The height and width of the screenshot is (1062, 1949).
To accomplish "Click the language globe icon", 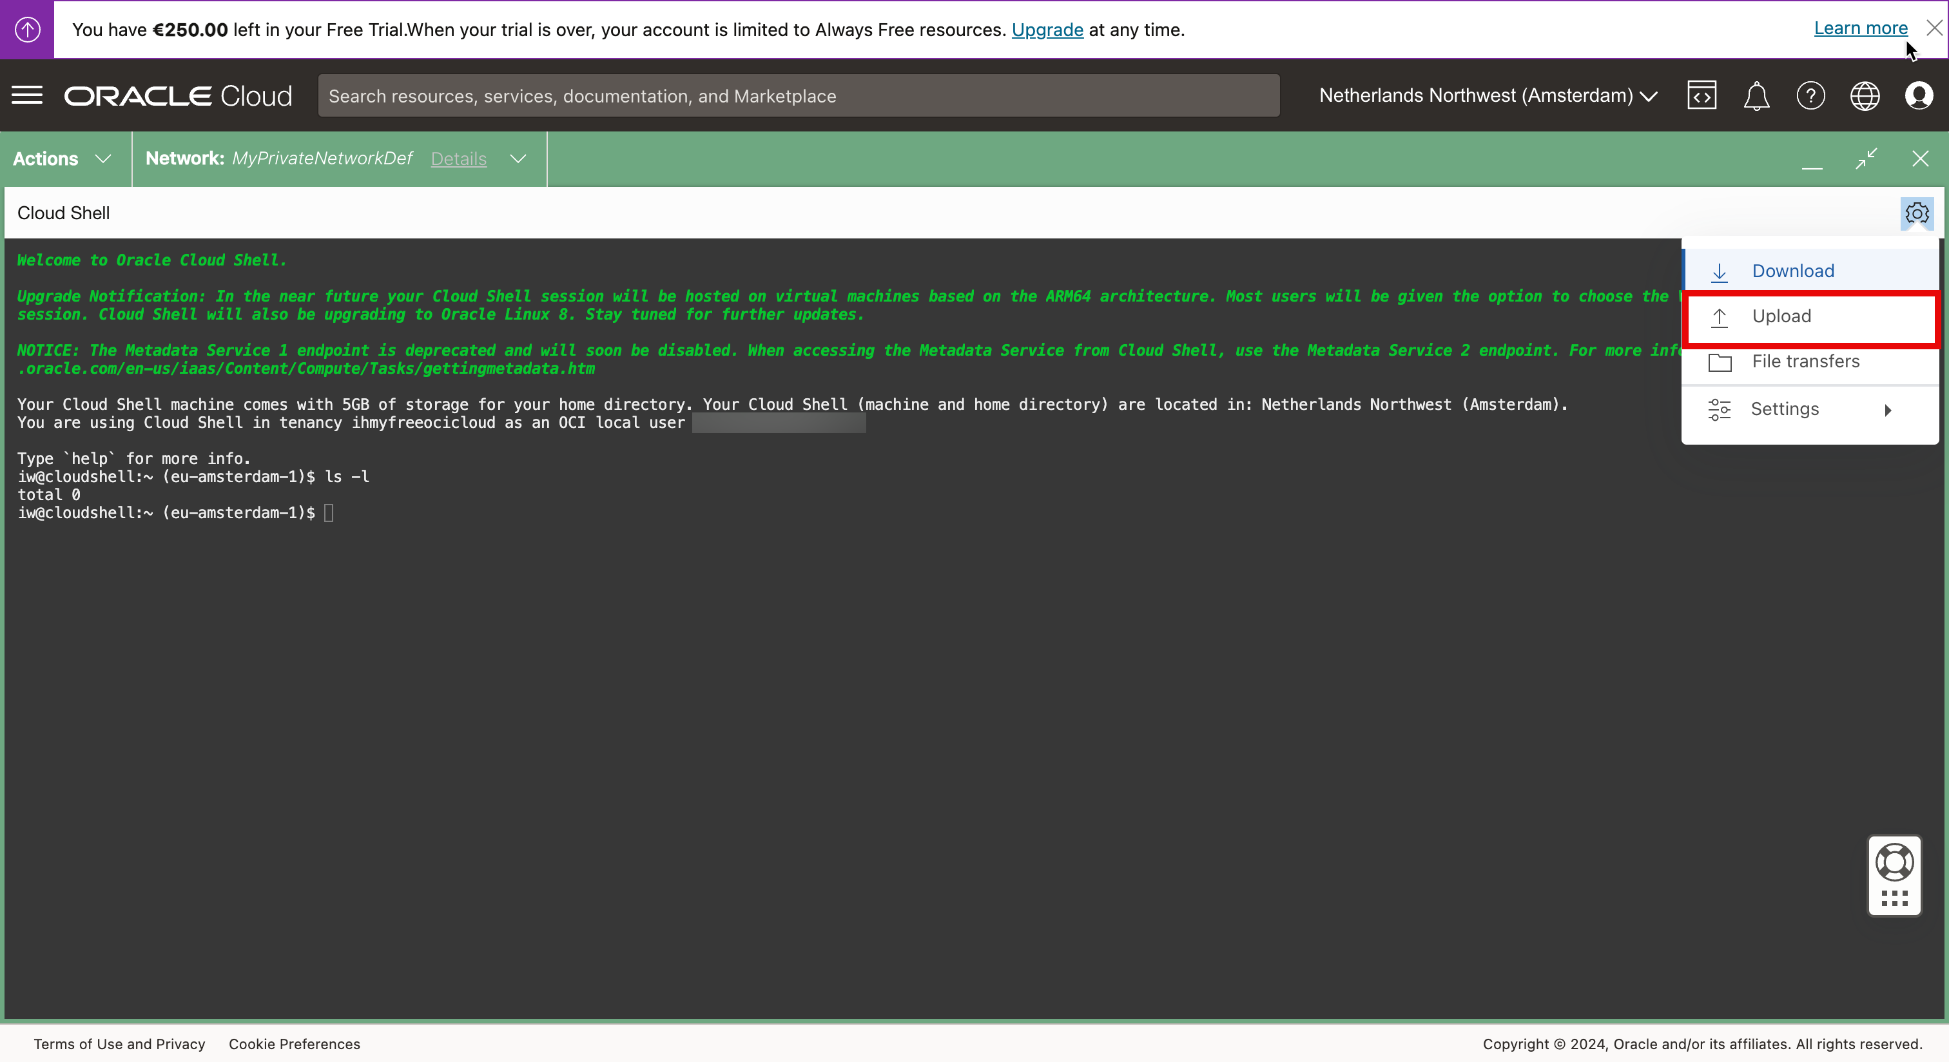I will coord(1865,96).
